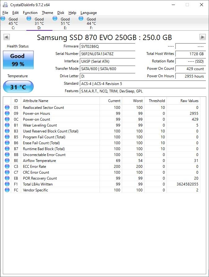Click the status orb for Wear Leveling Count
The width and height of the screenshot is (209, 277).
(x=7, y=125)
